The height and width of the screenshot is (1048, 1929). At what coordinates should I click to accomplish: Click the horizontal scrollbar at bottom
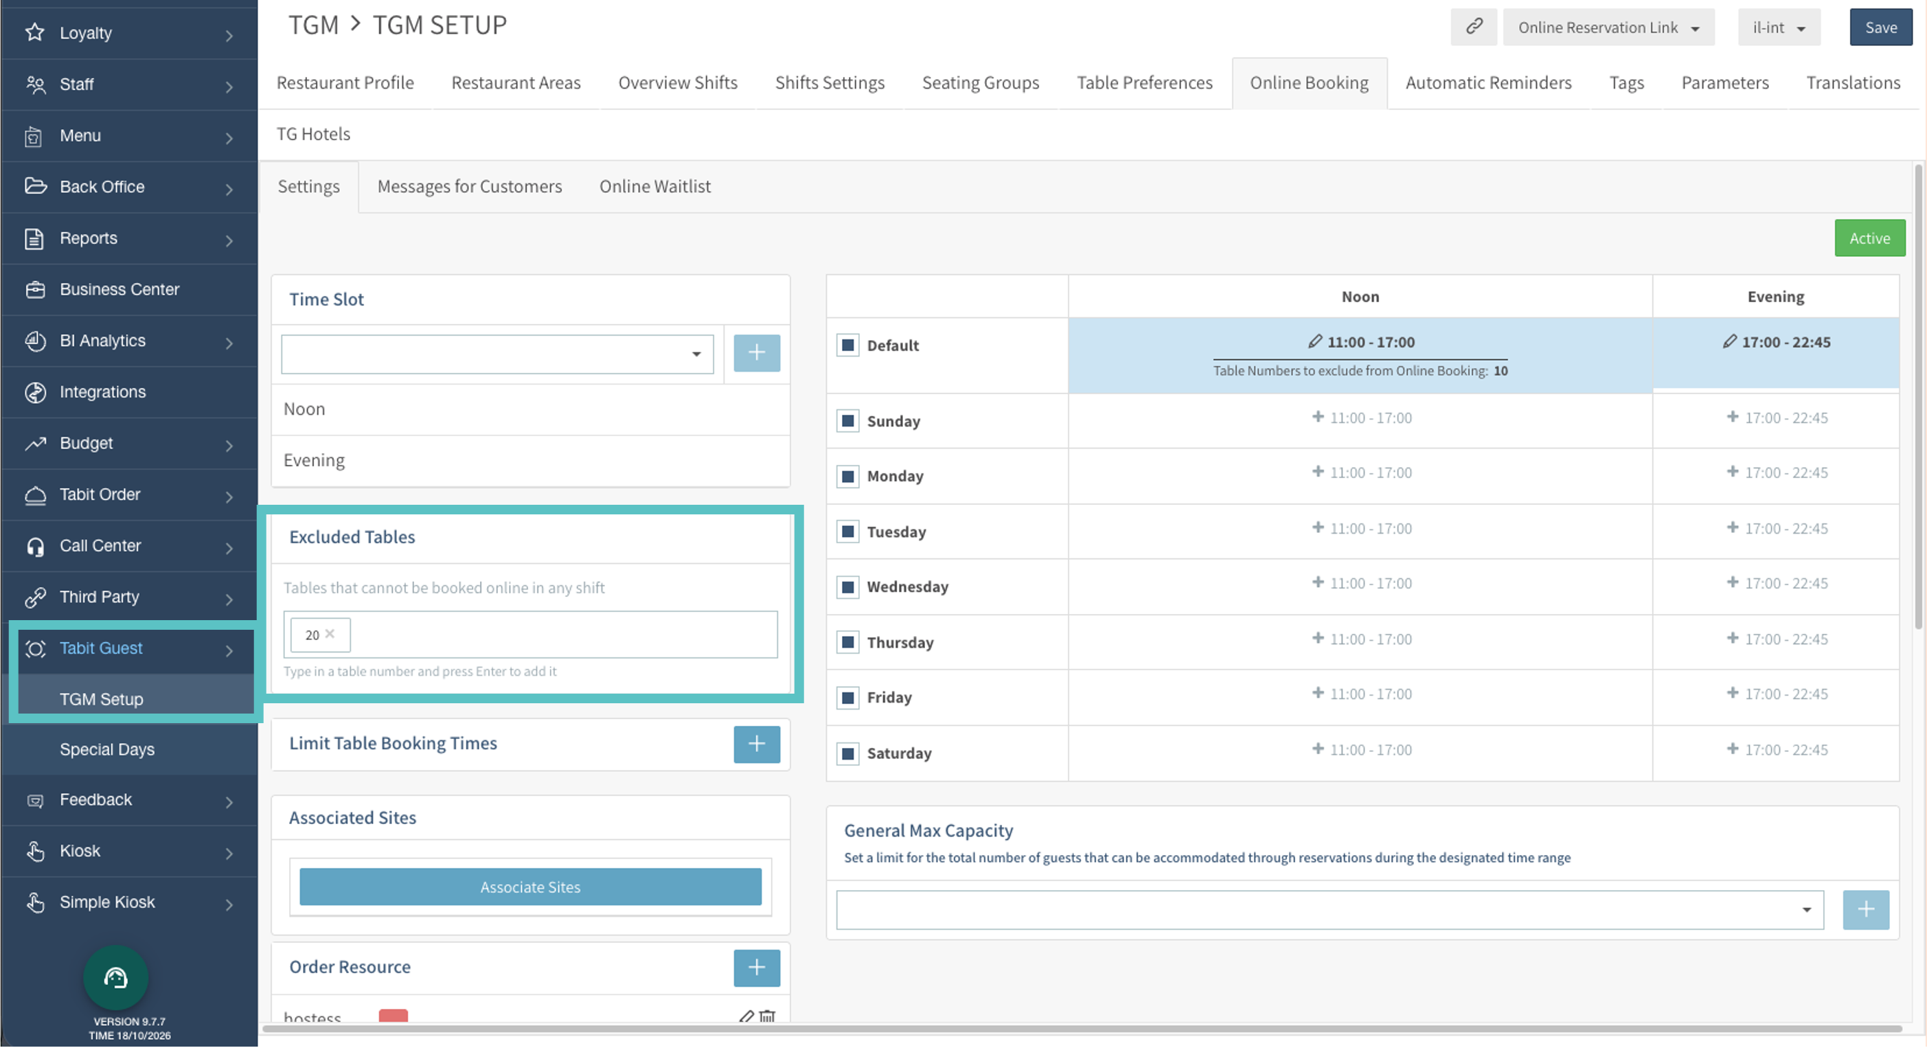(x=1082, y=1029)
